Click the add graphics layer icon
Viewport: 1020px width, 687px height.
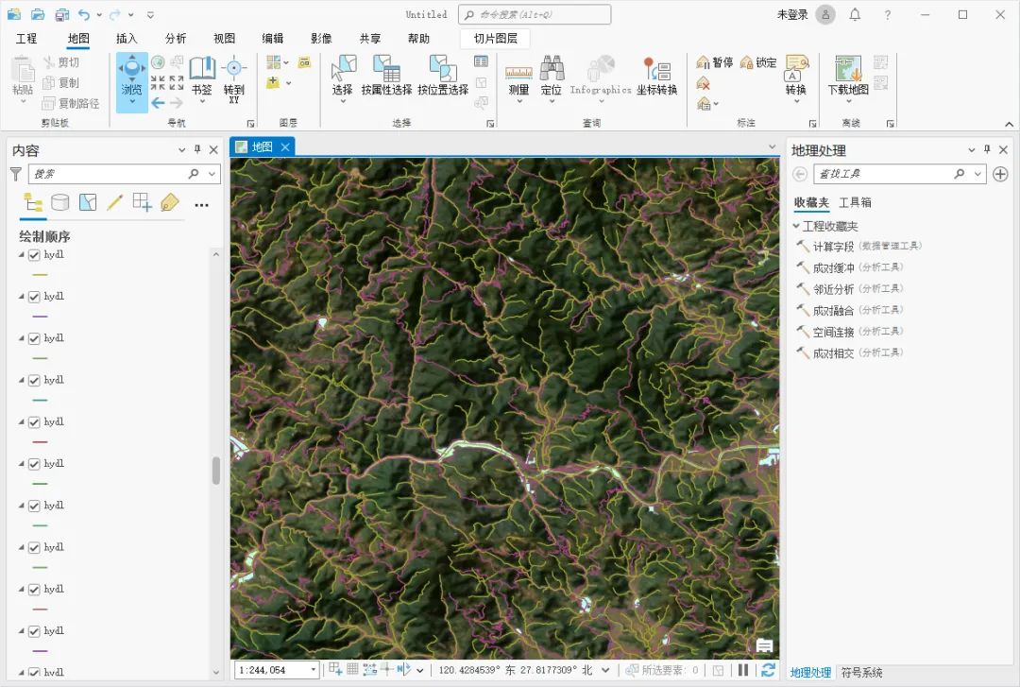pyautogui.click(x=304, y=62)
